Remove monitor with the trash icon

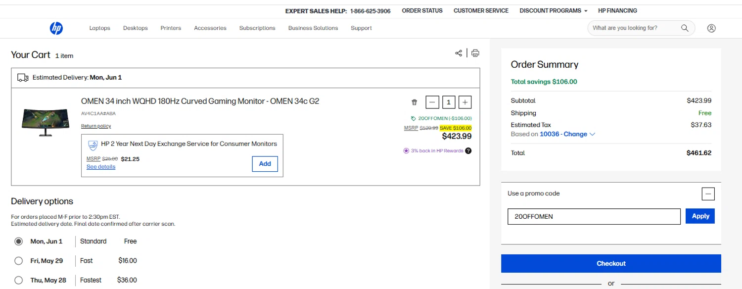point(415,102)
